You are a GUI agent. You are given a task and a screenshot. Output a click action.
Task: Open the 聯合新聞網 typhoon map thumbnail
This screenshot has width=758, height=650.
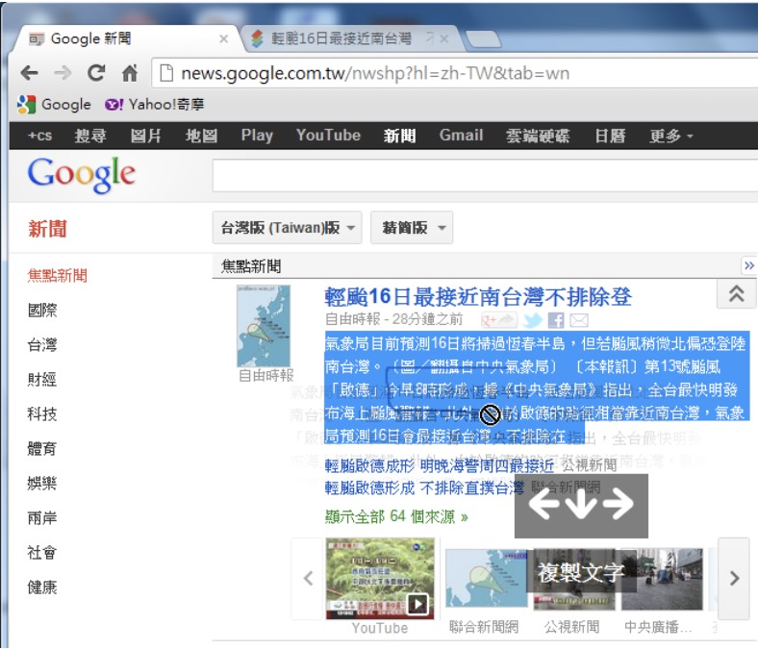coord(486,579)
